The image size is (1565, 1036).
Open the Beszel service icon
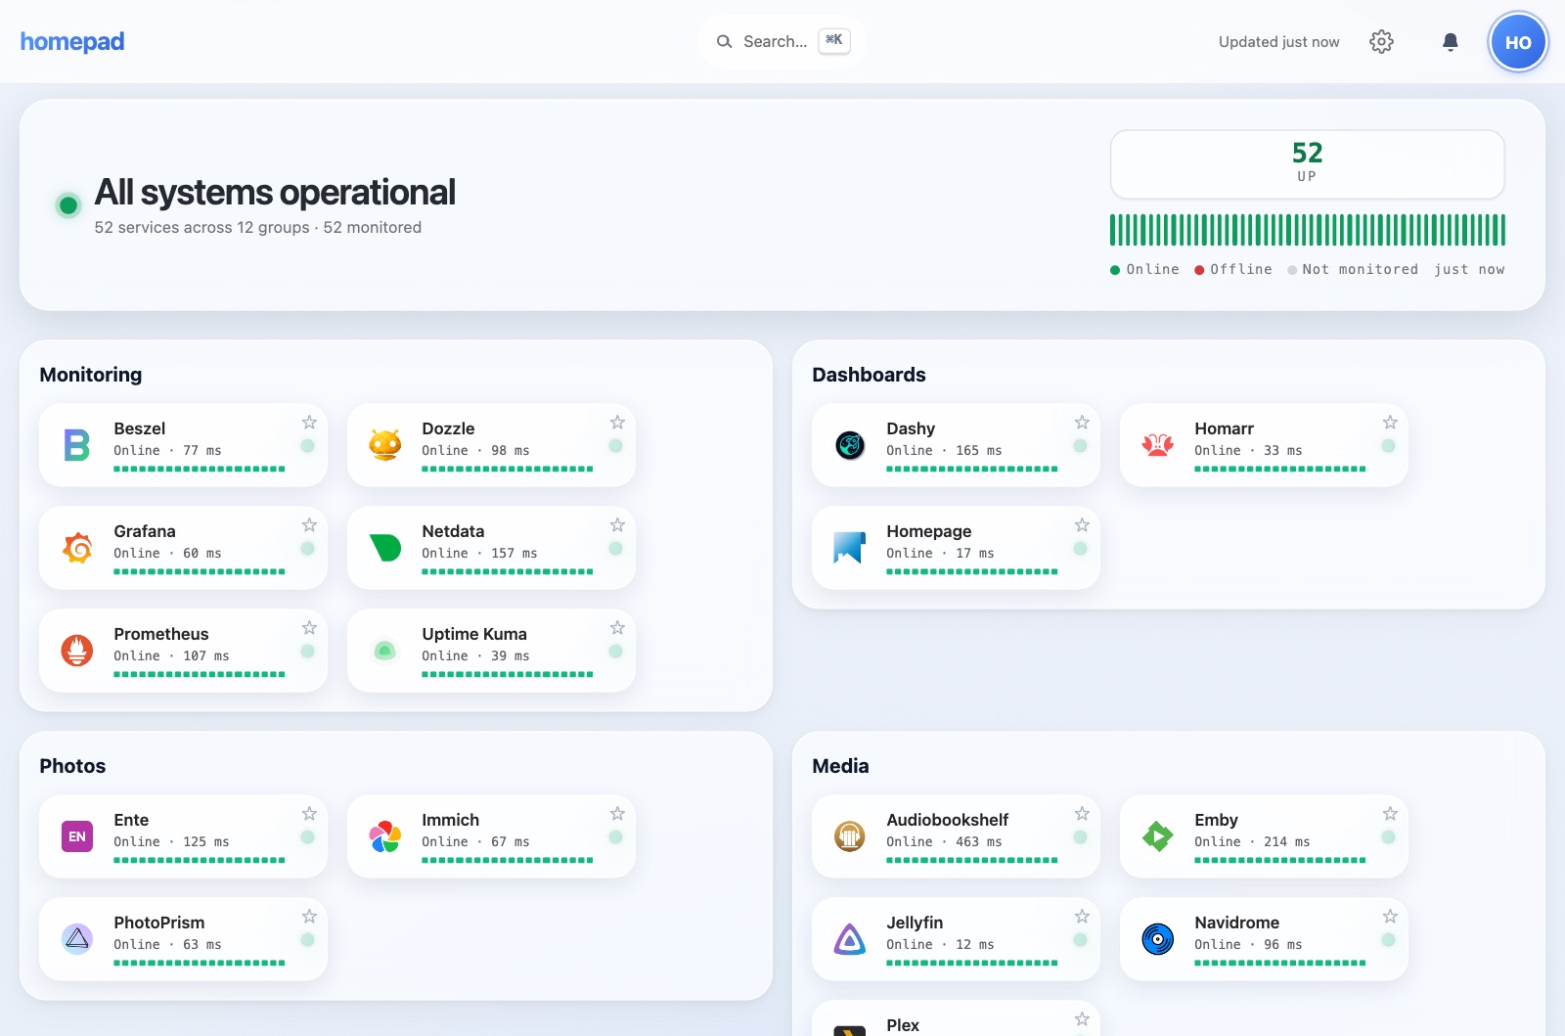coord(77,445)
